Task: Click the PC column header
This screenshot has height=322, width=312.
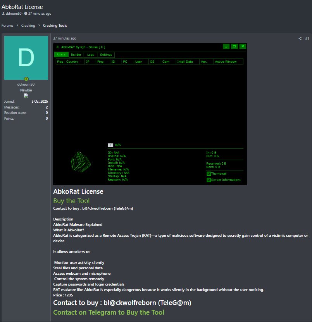Action: pyautogui.click(x=128, y=62)
